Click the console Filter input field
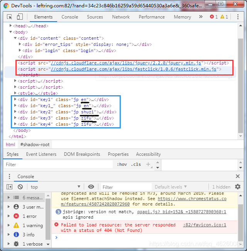The width and height of the screenshot is (247, 251). (126, 187)
